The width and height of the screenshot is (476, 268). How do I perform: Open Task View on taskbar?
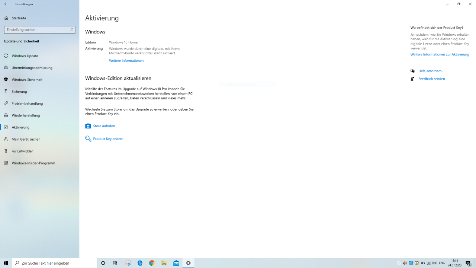[115, 263]
